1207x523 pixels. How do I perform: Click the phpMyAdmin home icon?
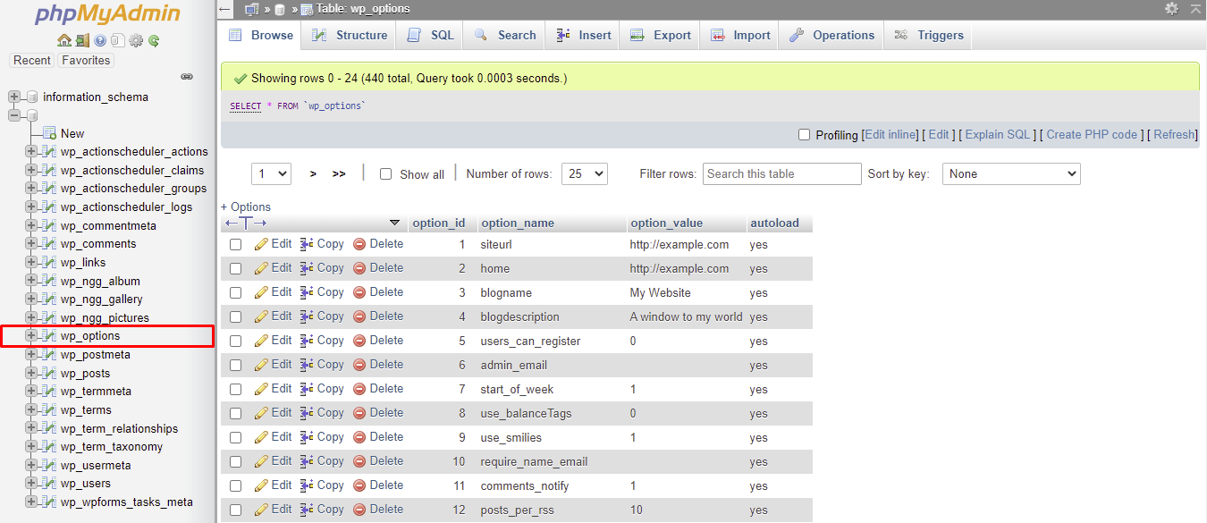pyautogui.click(x=63, y=40)
